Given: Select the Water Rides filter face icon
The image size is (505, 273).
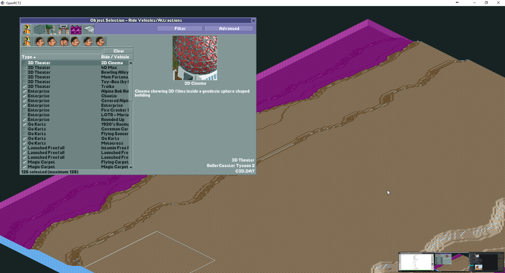Looking at the screenshot, I should 88,41.
